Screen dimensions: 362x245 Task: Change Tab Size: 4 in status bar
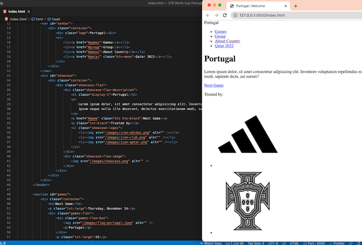click(256, 243)
